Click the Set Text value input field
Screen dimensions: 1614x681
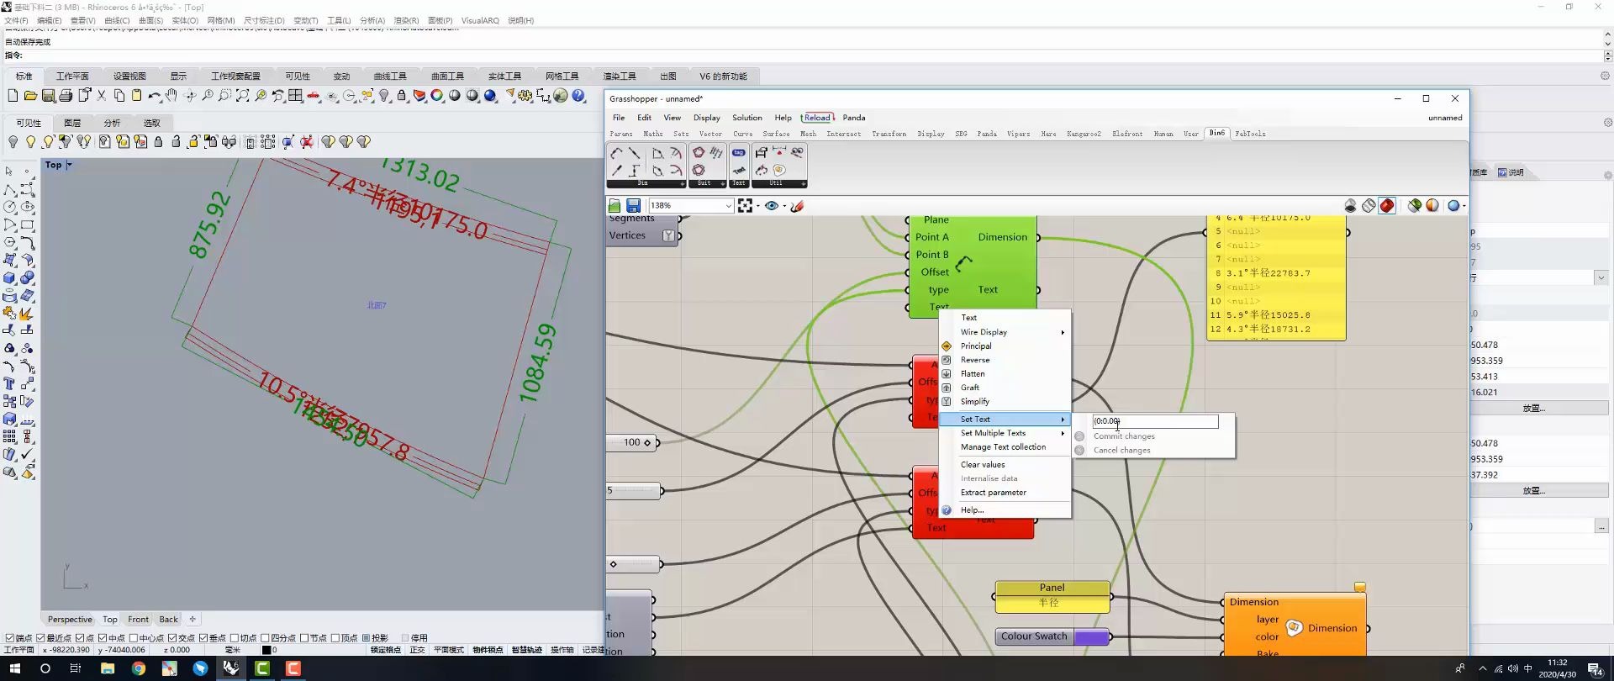[1155, 421]
